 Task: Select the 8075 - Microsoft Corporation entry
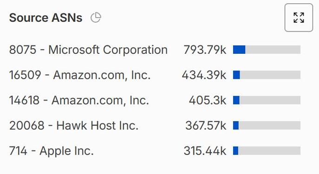(x=88, y=50)
